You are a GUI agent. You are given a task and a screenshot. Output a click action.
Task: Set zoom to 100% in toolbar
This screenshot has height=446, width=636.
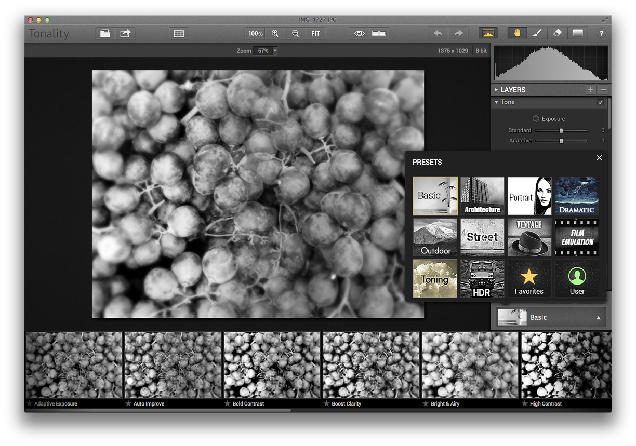pyautogui.click(x=255, y=33)
